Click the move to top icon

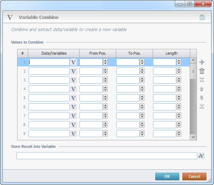pos(202,80)
